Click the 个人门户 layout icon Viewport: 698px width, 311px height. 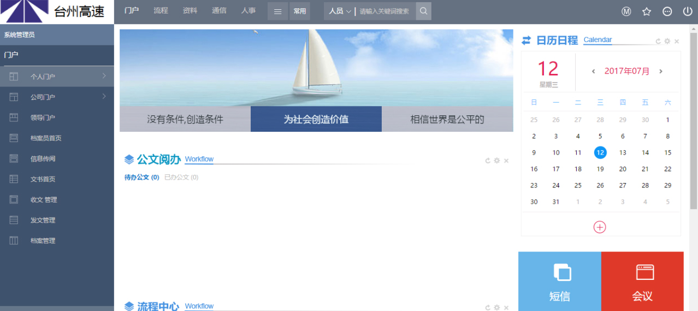tap(14, 77)
